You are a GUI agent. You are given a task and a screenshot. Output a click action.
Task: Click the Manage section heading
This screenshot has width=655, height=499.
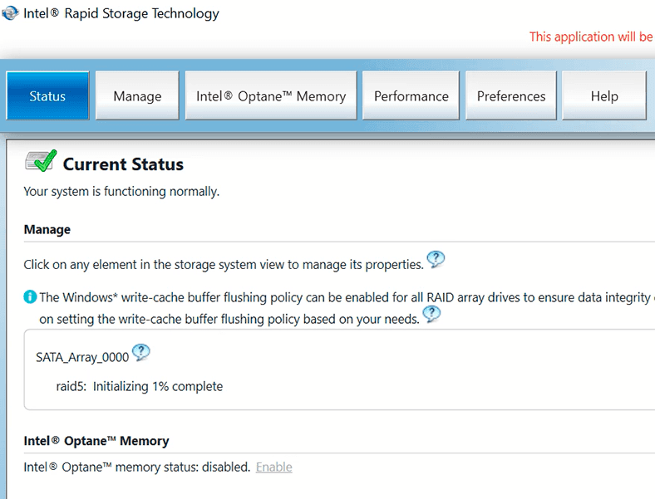[x=47, y=229]
